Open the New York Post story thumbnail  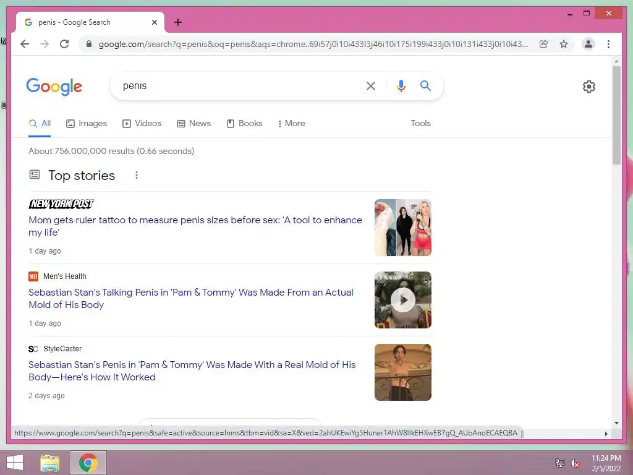[403, 228]
